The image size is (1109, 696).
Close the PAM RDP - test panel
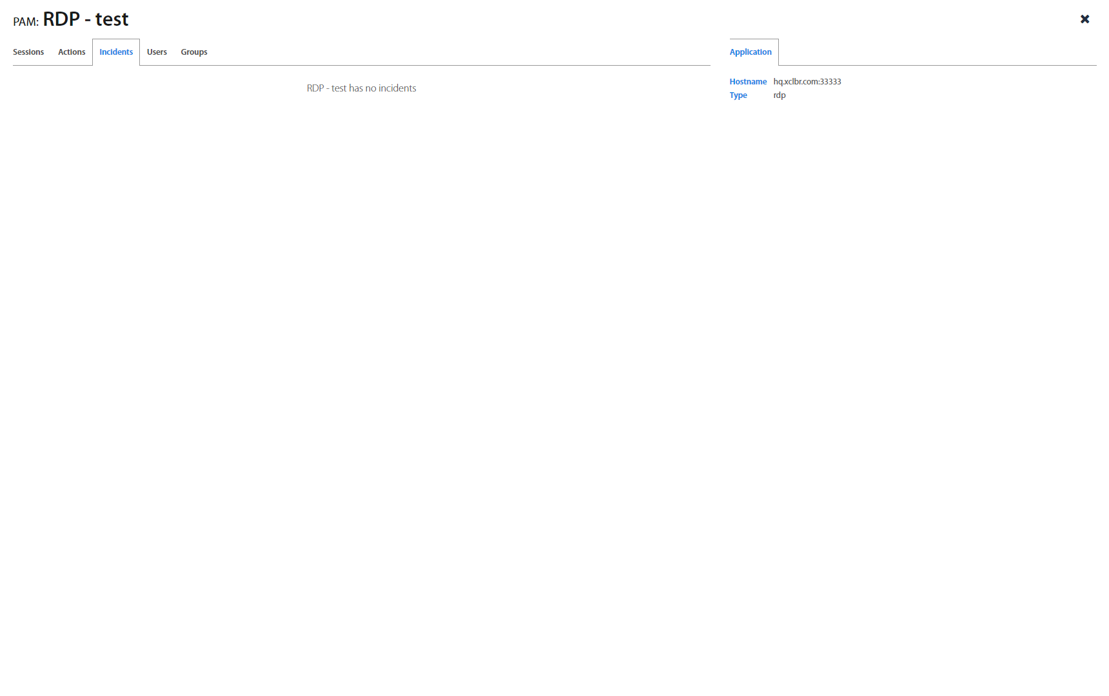coord(1084,19)
